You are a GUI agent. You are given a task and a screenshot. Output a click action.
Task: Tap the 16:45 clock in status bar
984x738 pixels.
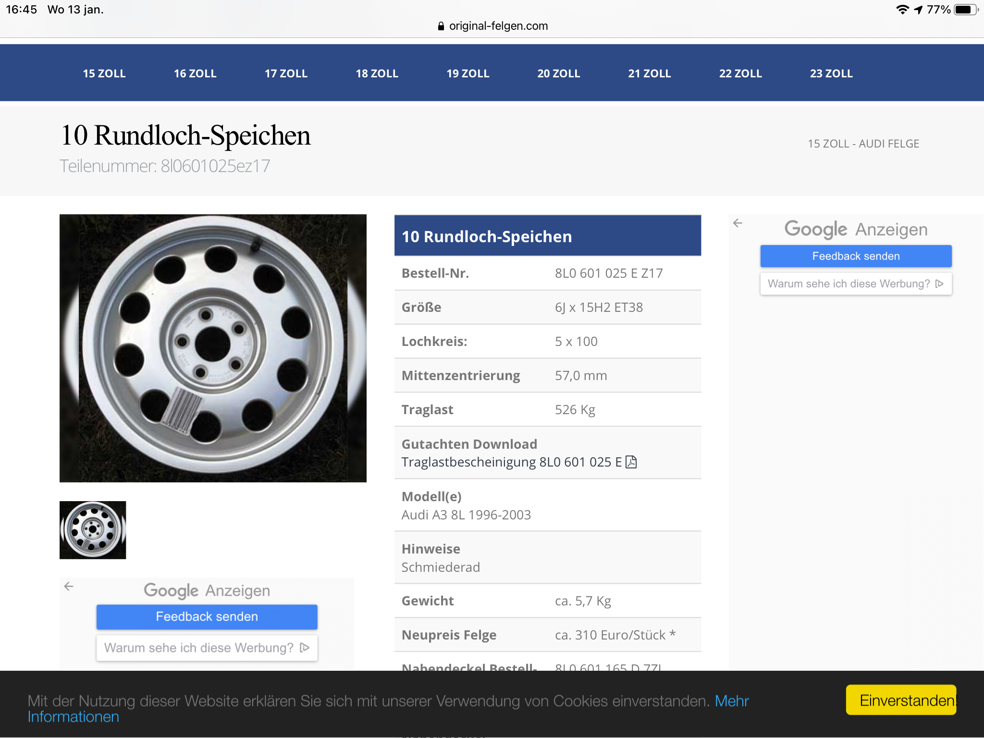click(21, 10)
